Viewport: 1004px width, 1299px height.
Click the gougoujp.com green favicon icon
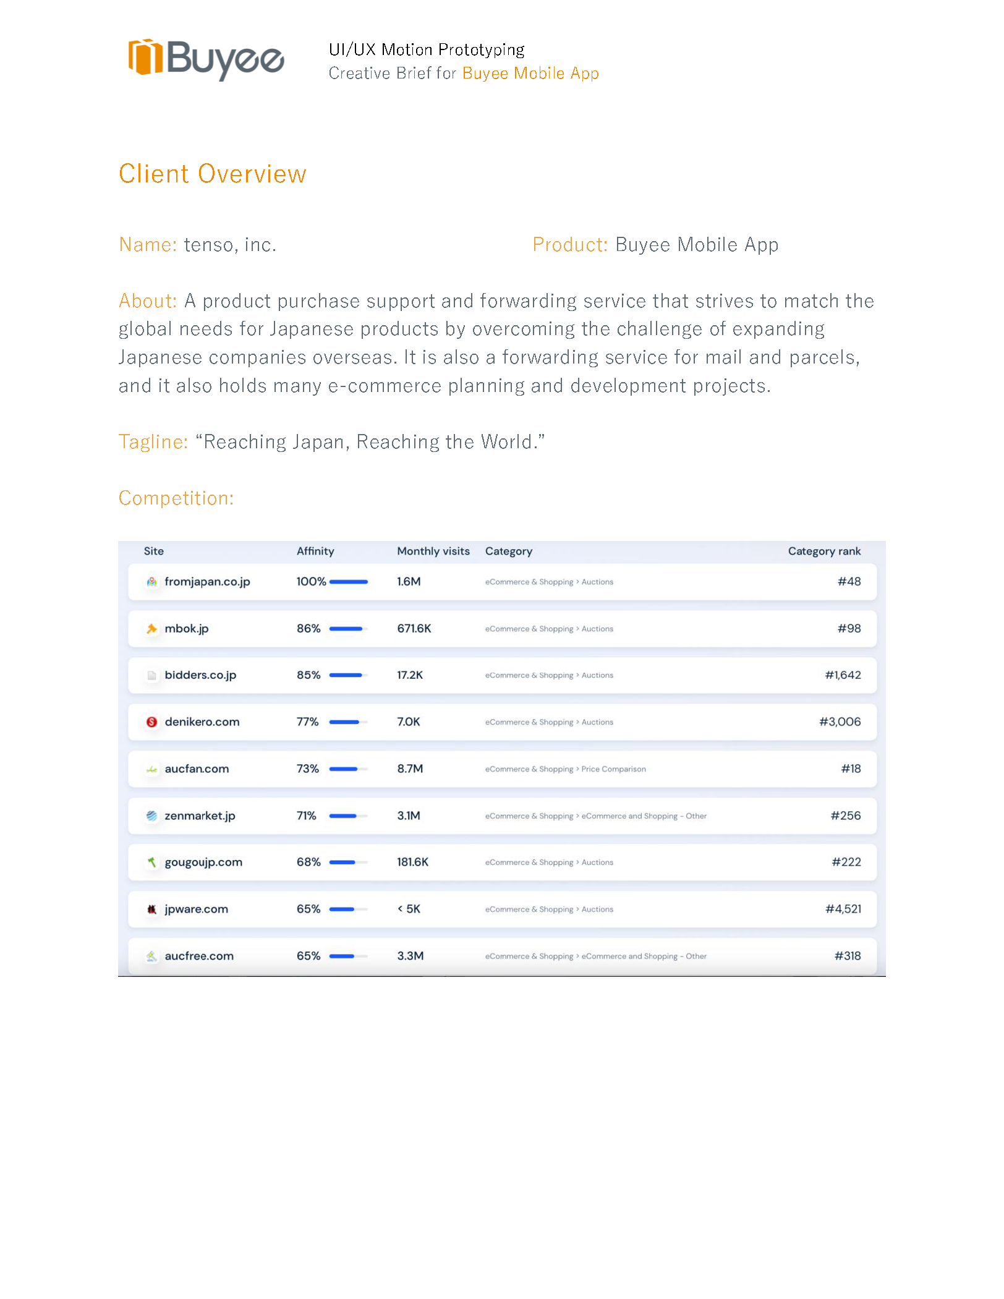(x=151, y=862)
